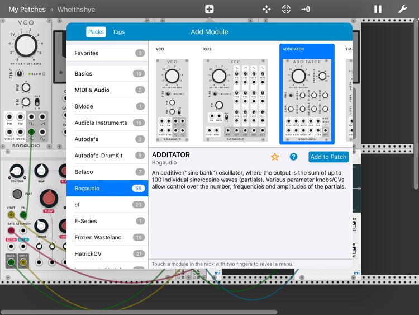Click the red FLOW knob
This screenshot has height=315, width=419.
tap(49, 198)
